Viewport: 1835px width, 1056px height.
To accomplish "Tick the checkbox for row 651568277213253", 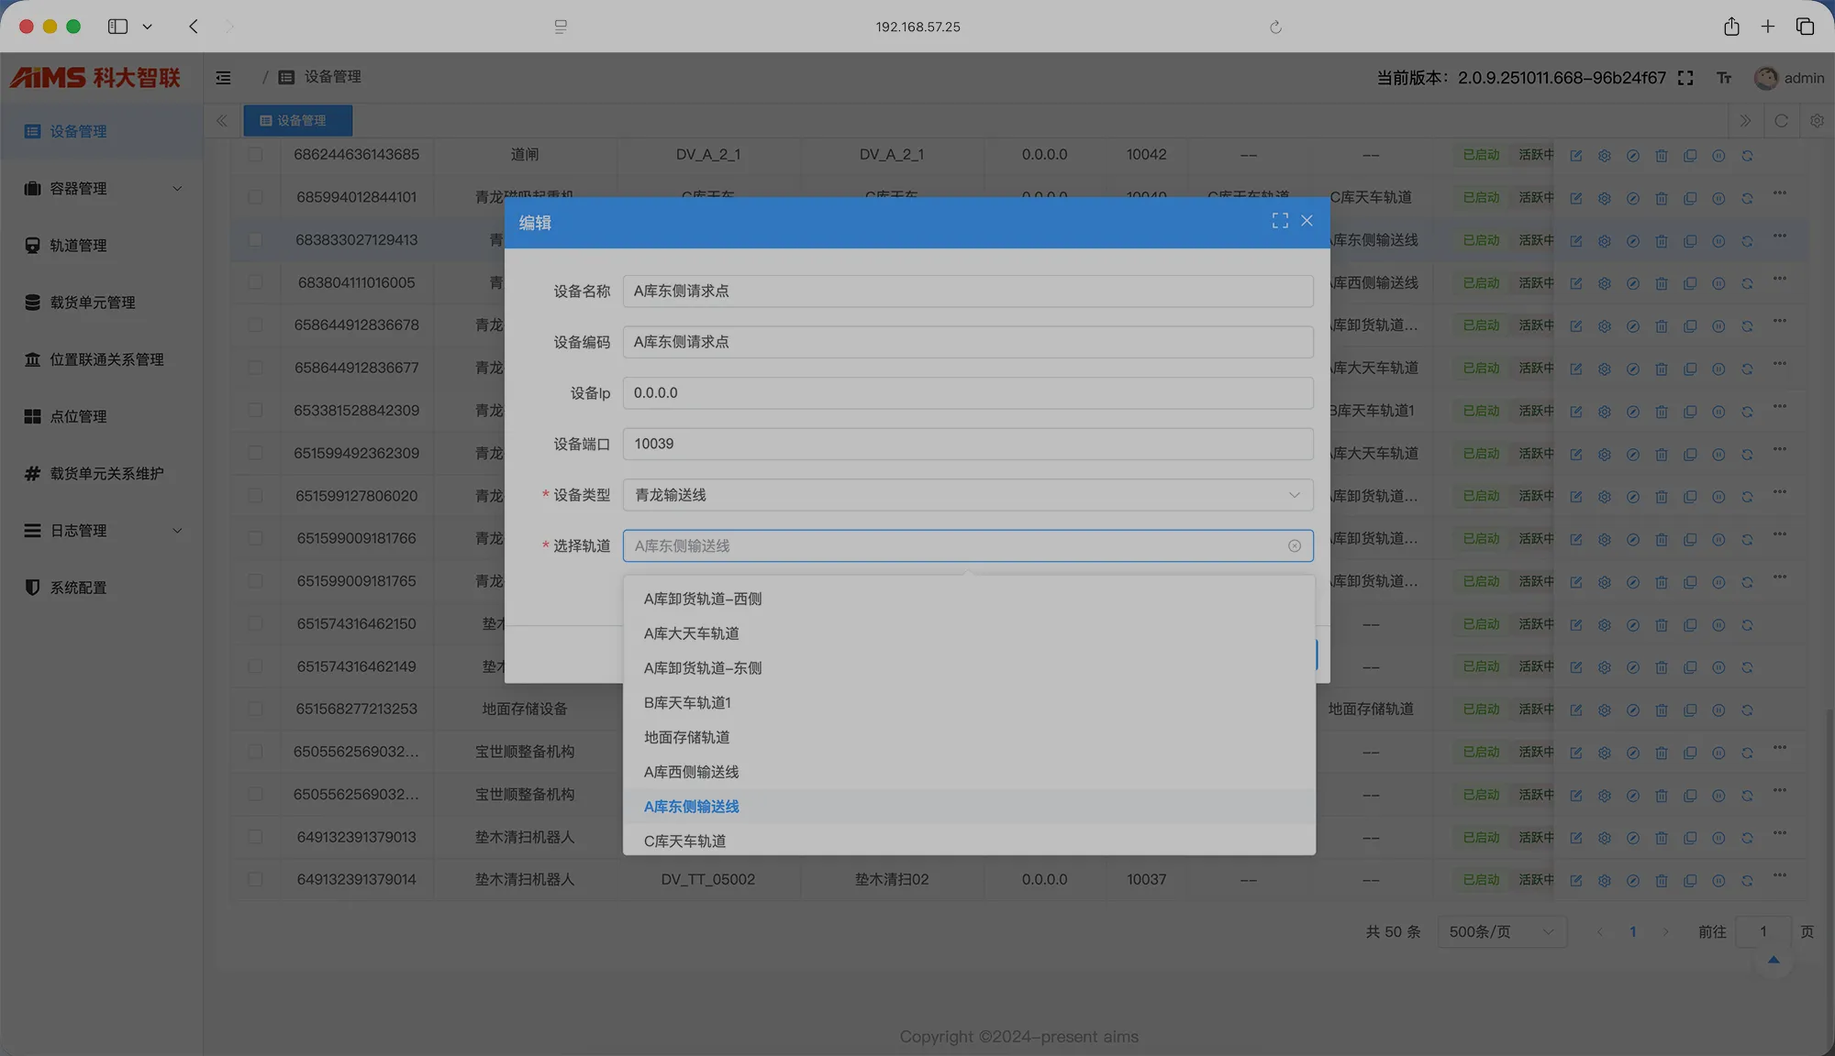I will [x=255, y=709].
